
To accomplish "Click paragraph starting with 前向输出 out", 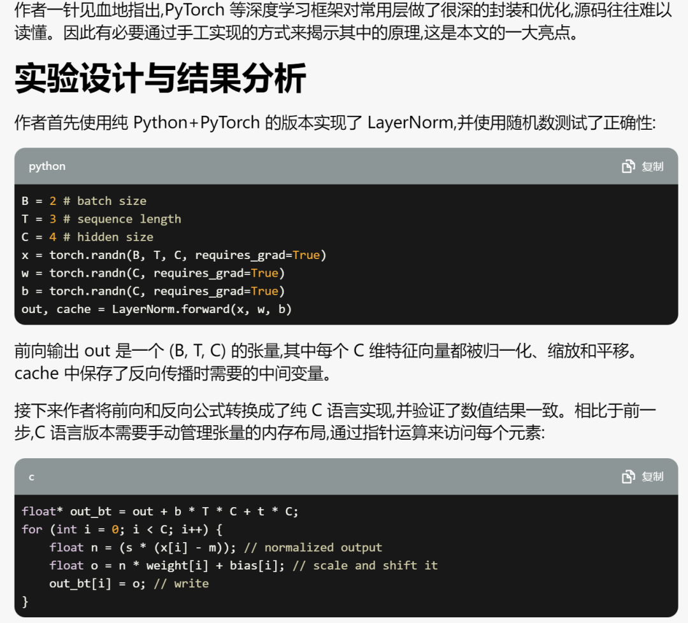I will (327, 362).
